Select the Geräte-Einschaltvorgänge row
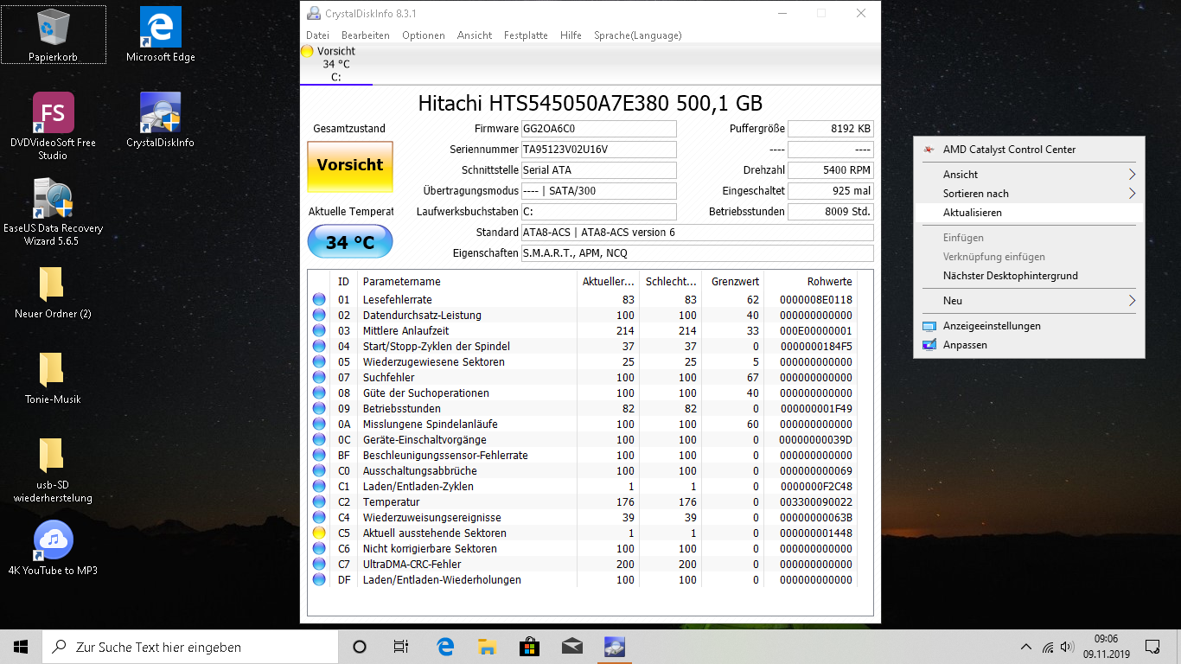The height and width of the screenshot is (664, 1181). point(584,440)
